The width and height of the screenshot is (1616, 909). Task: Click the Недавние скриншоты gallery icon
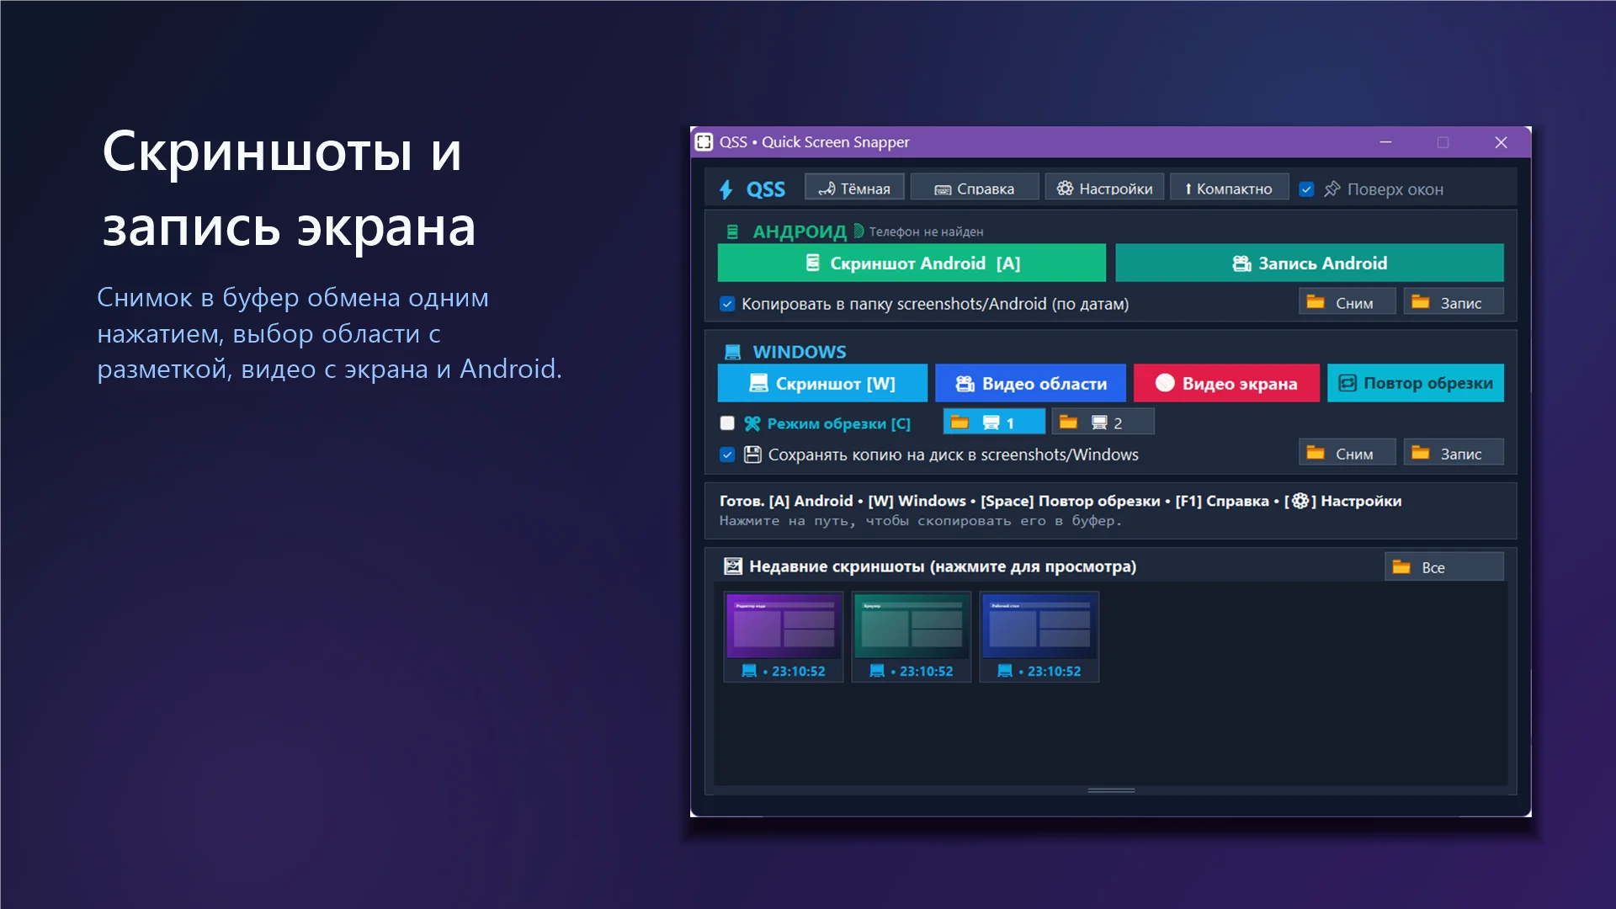(733, 566)
